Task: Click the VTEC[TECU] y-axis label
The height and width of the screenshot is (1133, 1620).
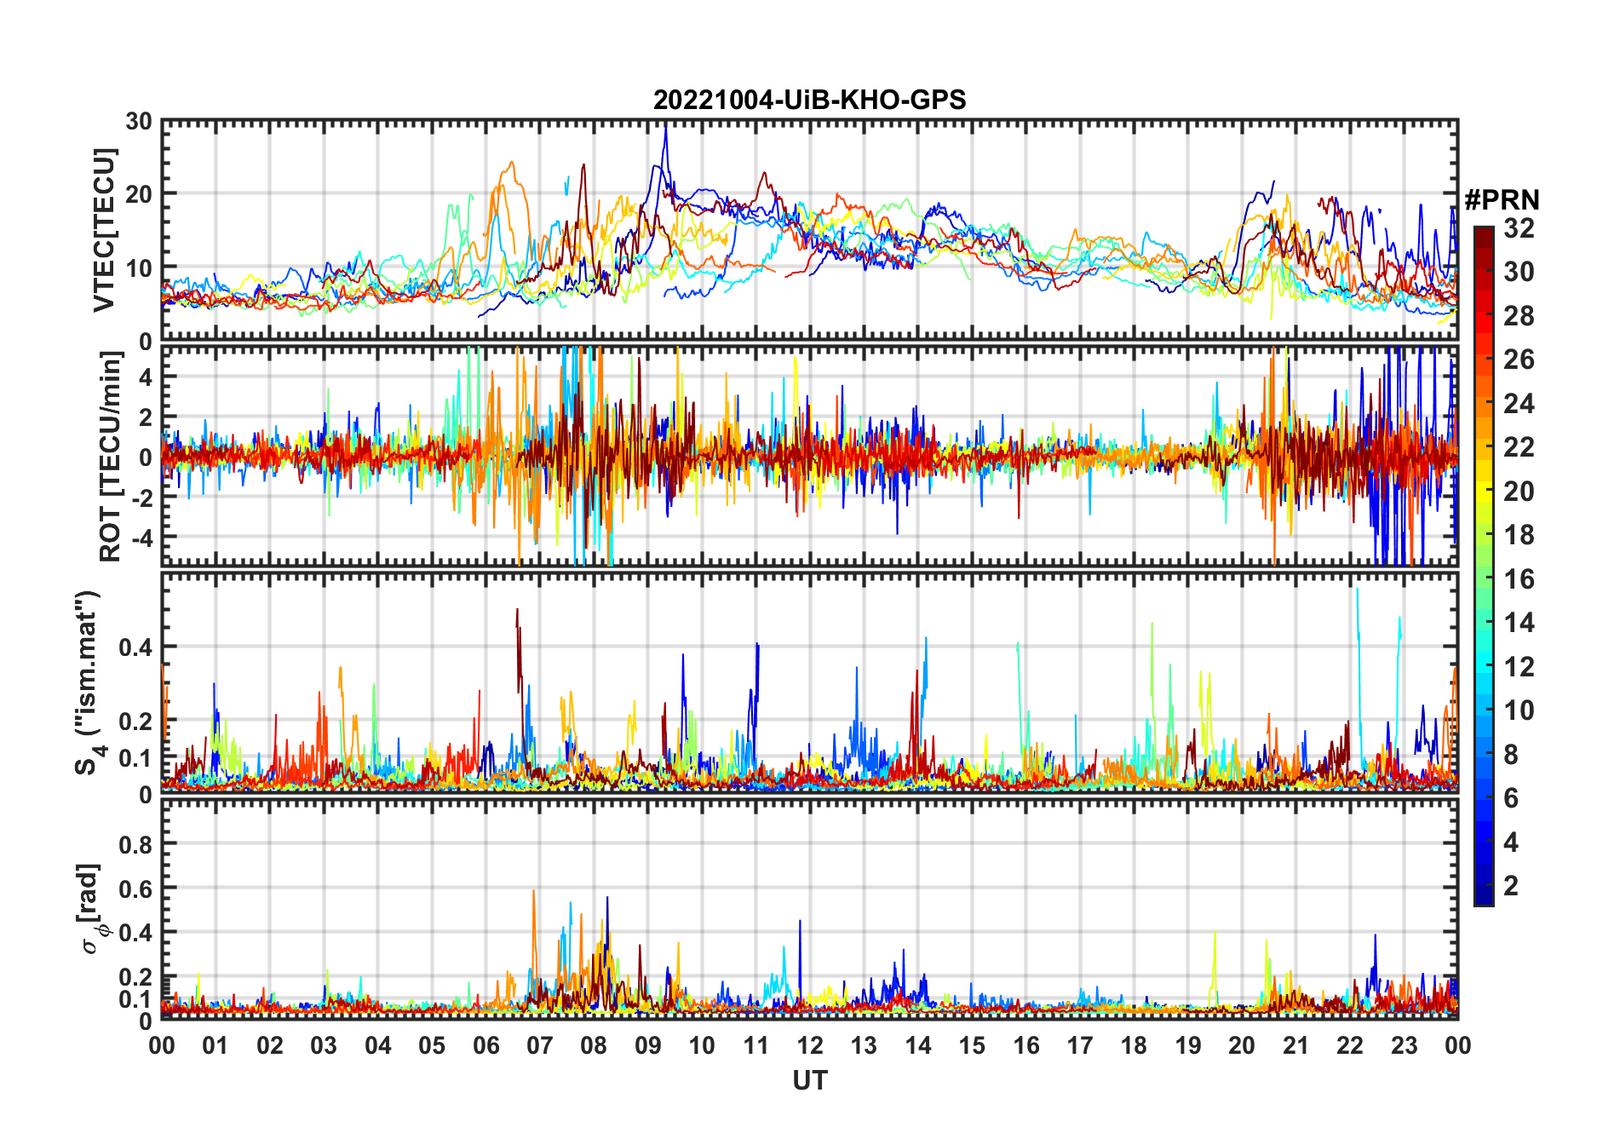Action: click(x=104, y=230)
